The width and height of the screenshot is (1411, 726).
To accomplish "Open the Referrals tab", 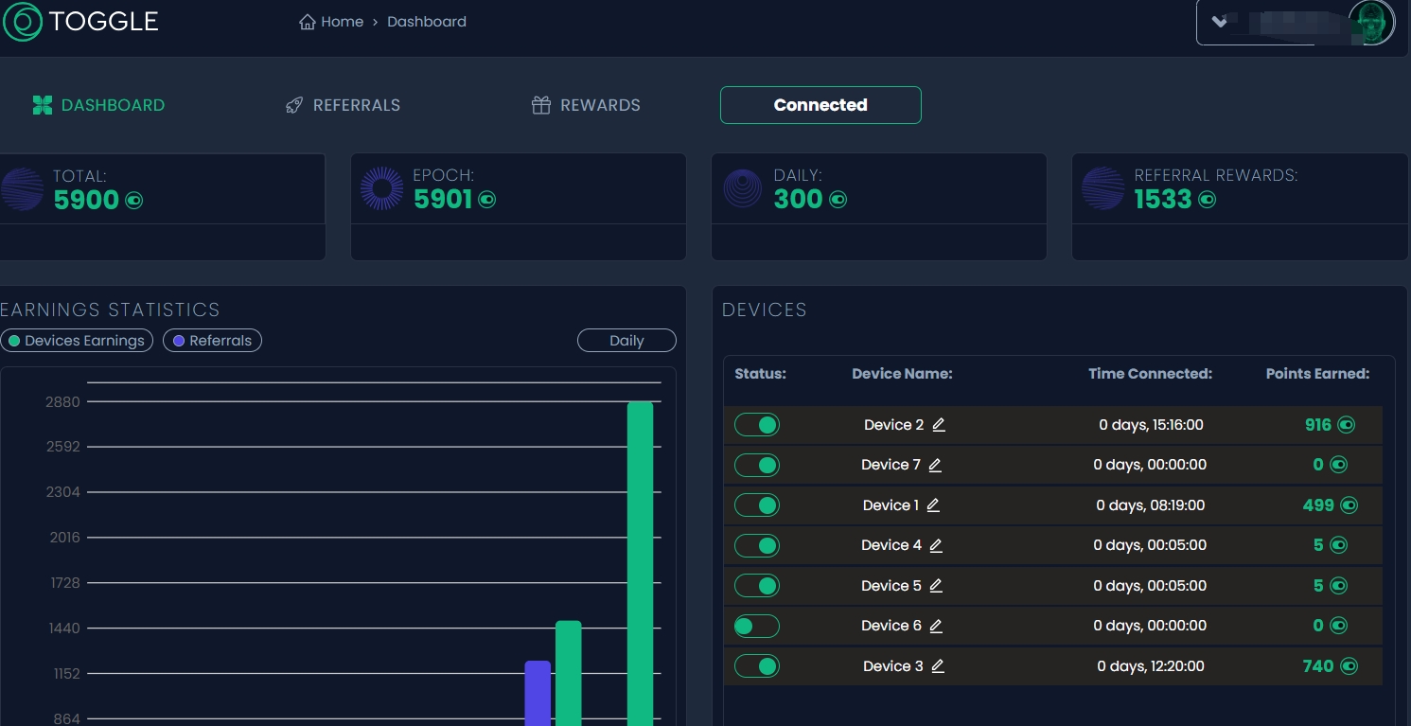I will pos(343,105).
